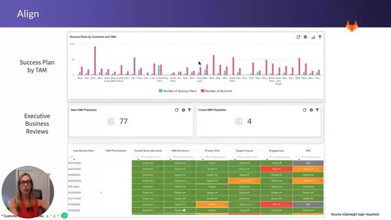
Task: Toggle the Number of Success Plans legend series
Action: click(178, 91)
